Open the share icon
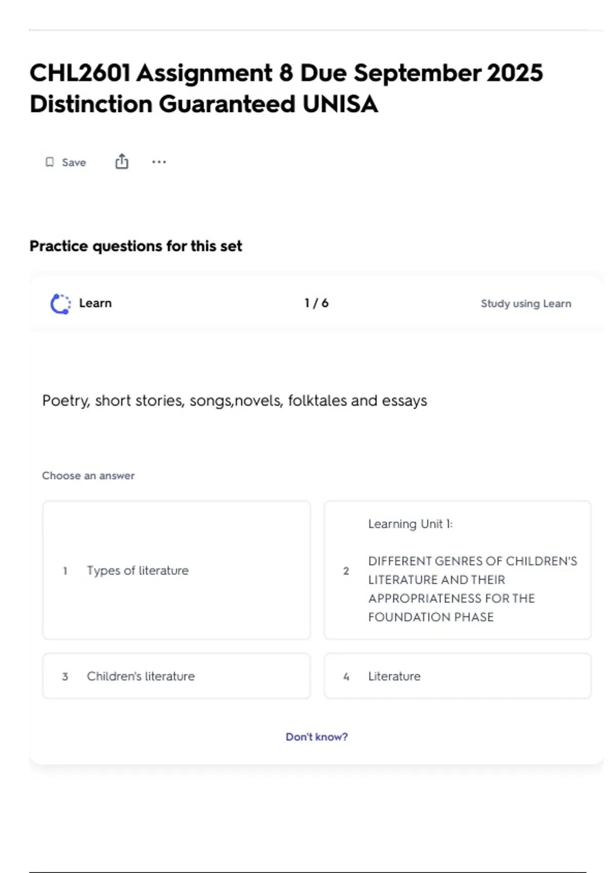The image size is (616, 873). [122, 162]
